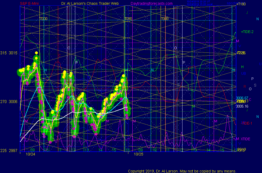This screenshot has width=262, height=173.
Task: Click the green '+TIDE-2' legend label
Action: [x=247, y=32]
